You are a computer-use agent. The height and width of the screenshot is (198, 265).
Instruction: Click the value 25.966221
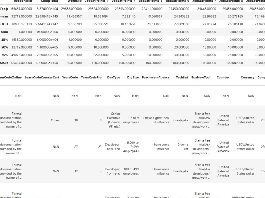click(101, 24)
